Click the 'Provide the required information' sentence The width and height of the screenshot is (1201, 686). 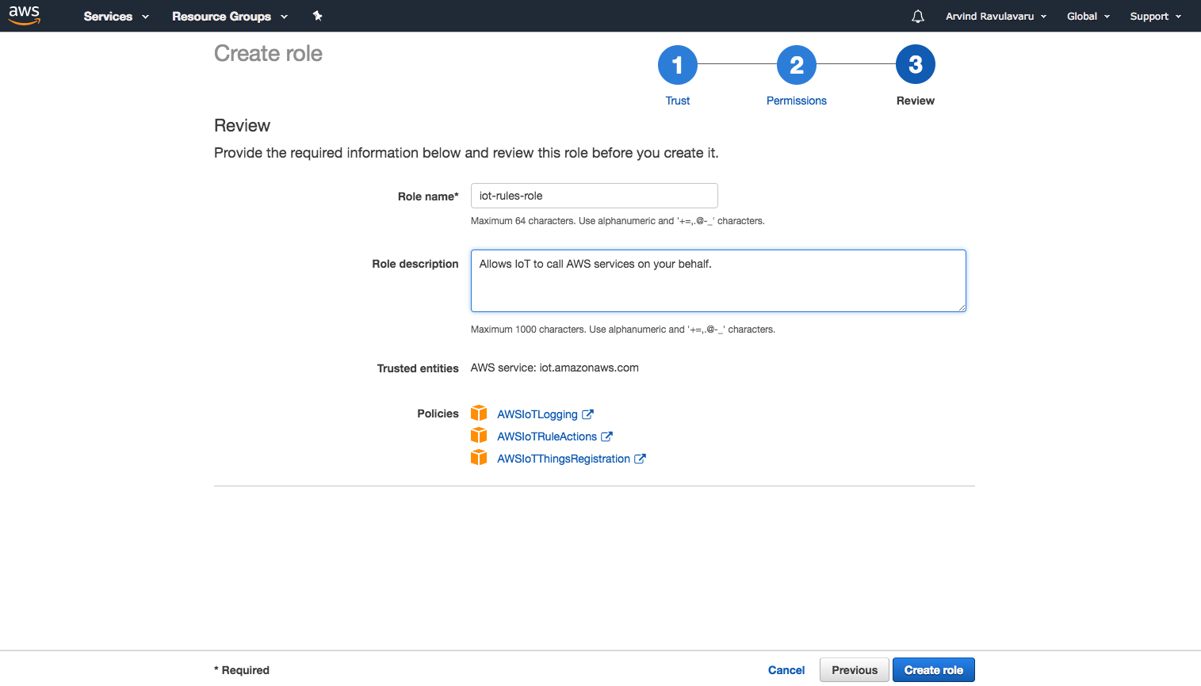(x=466, y=153)
